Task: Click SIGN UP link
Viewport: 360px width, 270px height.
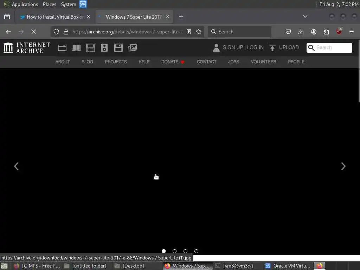Action: (x=233, y=47)
